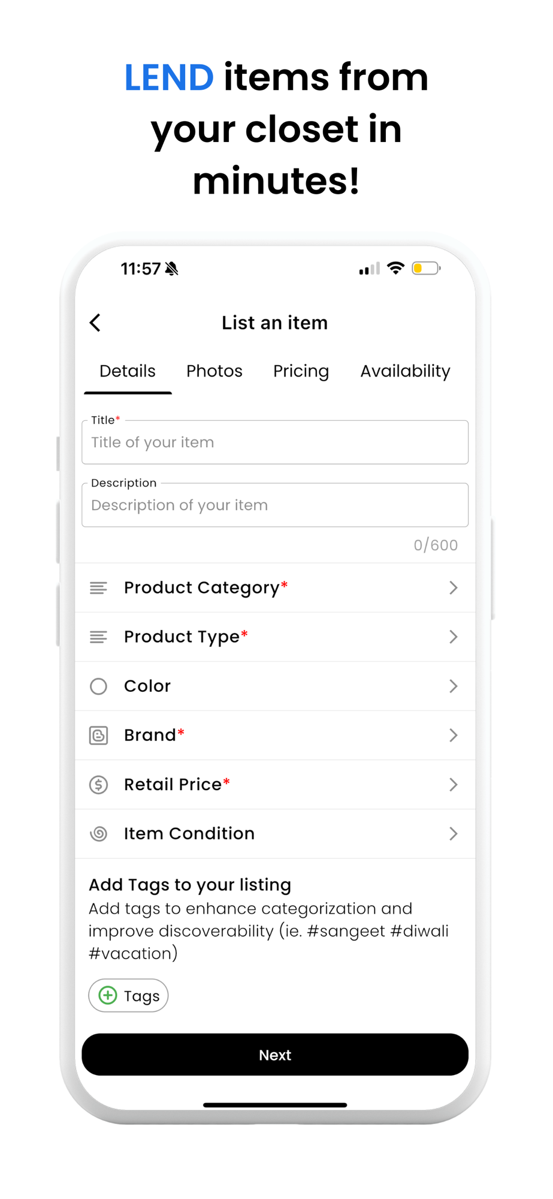Tap the Product Type list icon
The image size is (553, 1199).
pos(98,637)
